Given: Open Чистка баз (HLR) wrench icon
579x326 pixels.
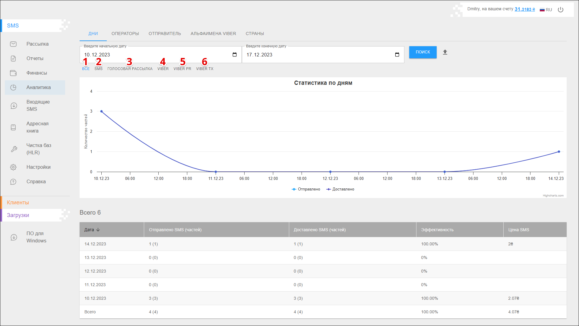Looking at the screenshot, I should (14, 149).
